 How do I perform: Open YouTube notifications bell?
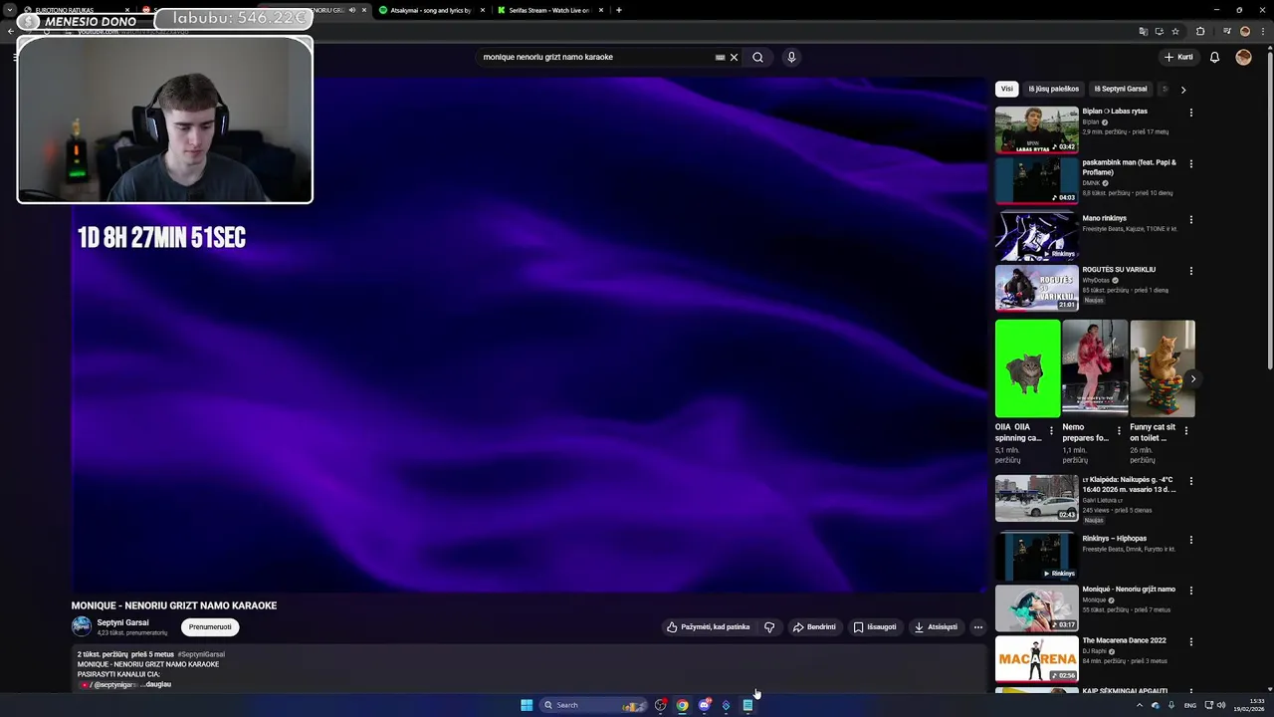[x=1214, y=57]
